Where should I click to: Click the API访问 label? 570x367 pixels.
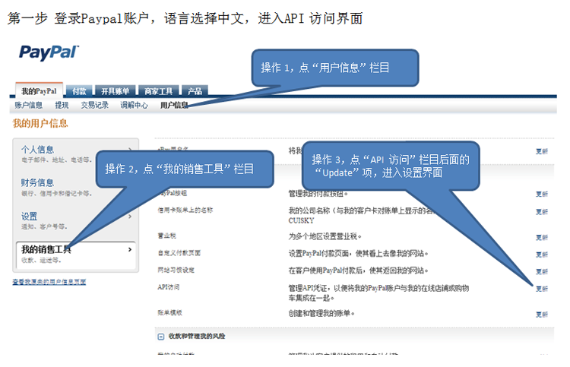pyautogui.click(x=168, y=287)
